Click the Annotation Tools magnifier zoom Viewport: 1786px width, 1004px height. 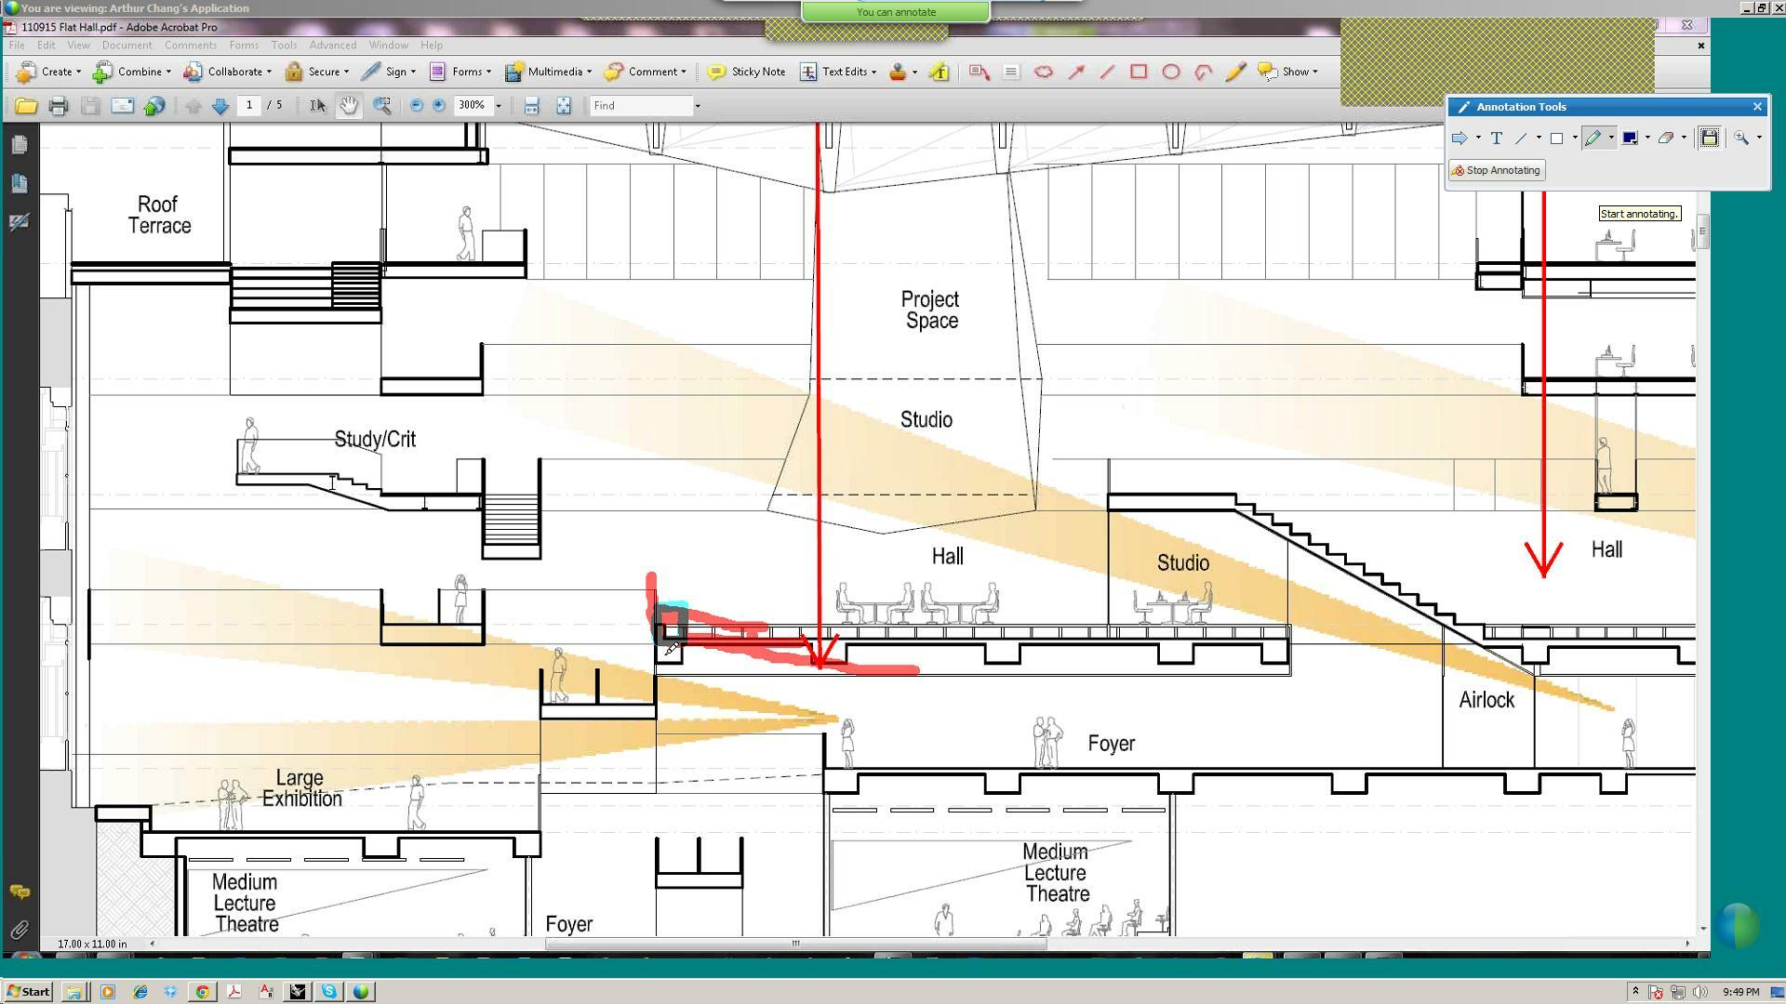coord(1741,139)
